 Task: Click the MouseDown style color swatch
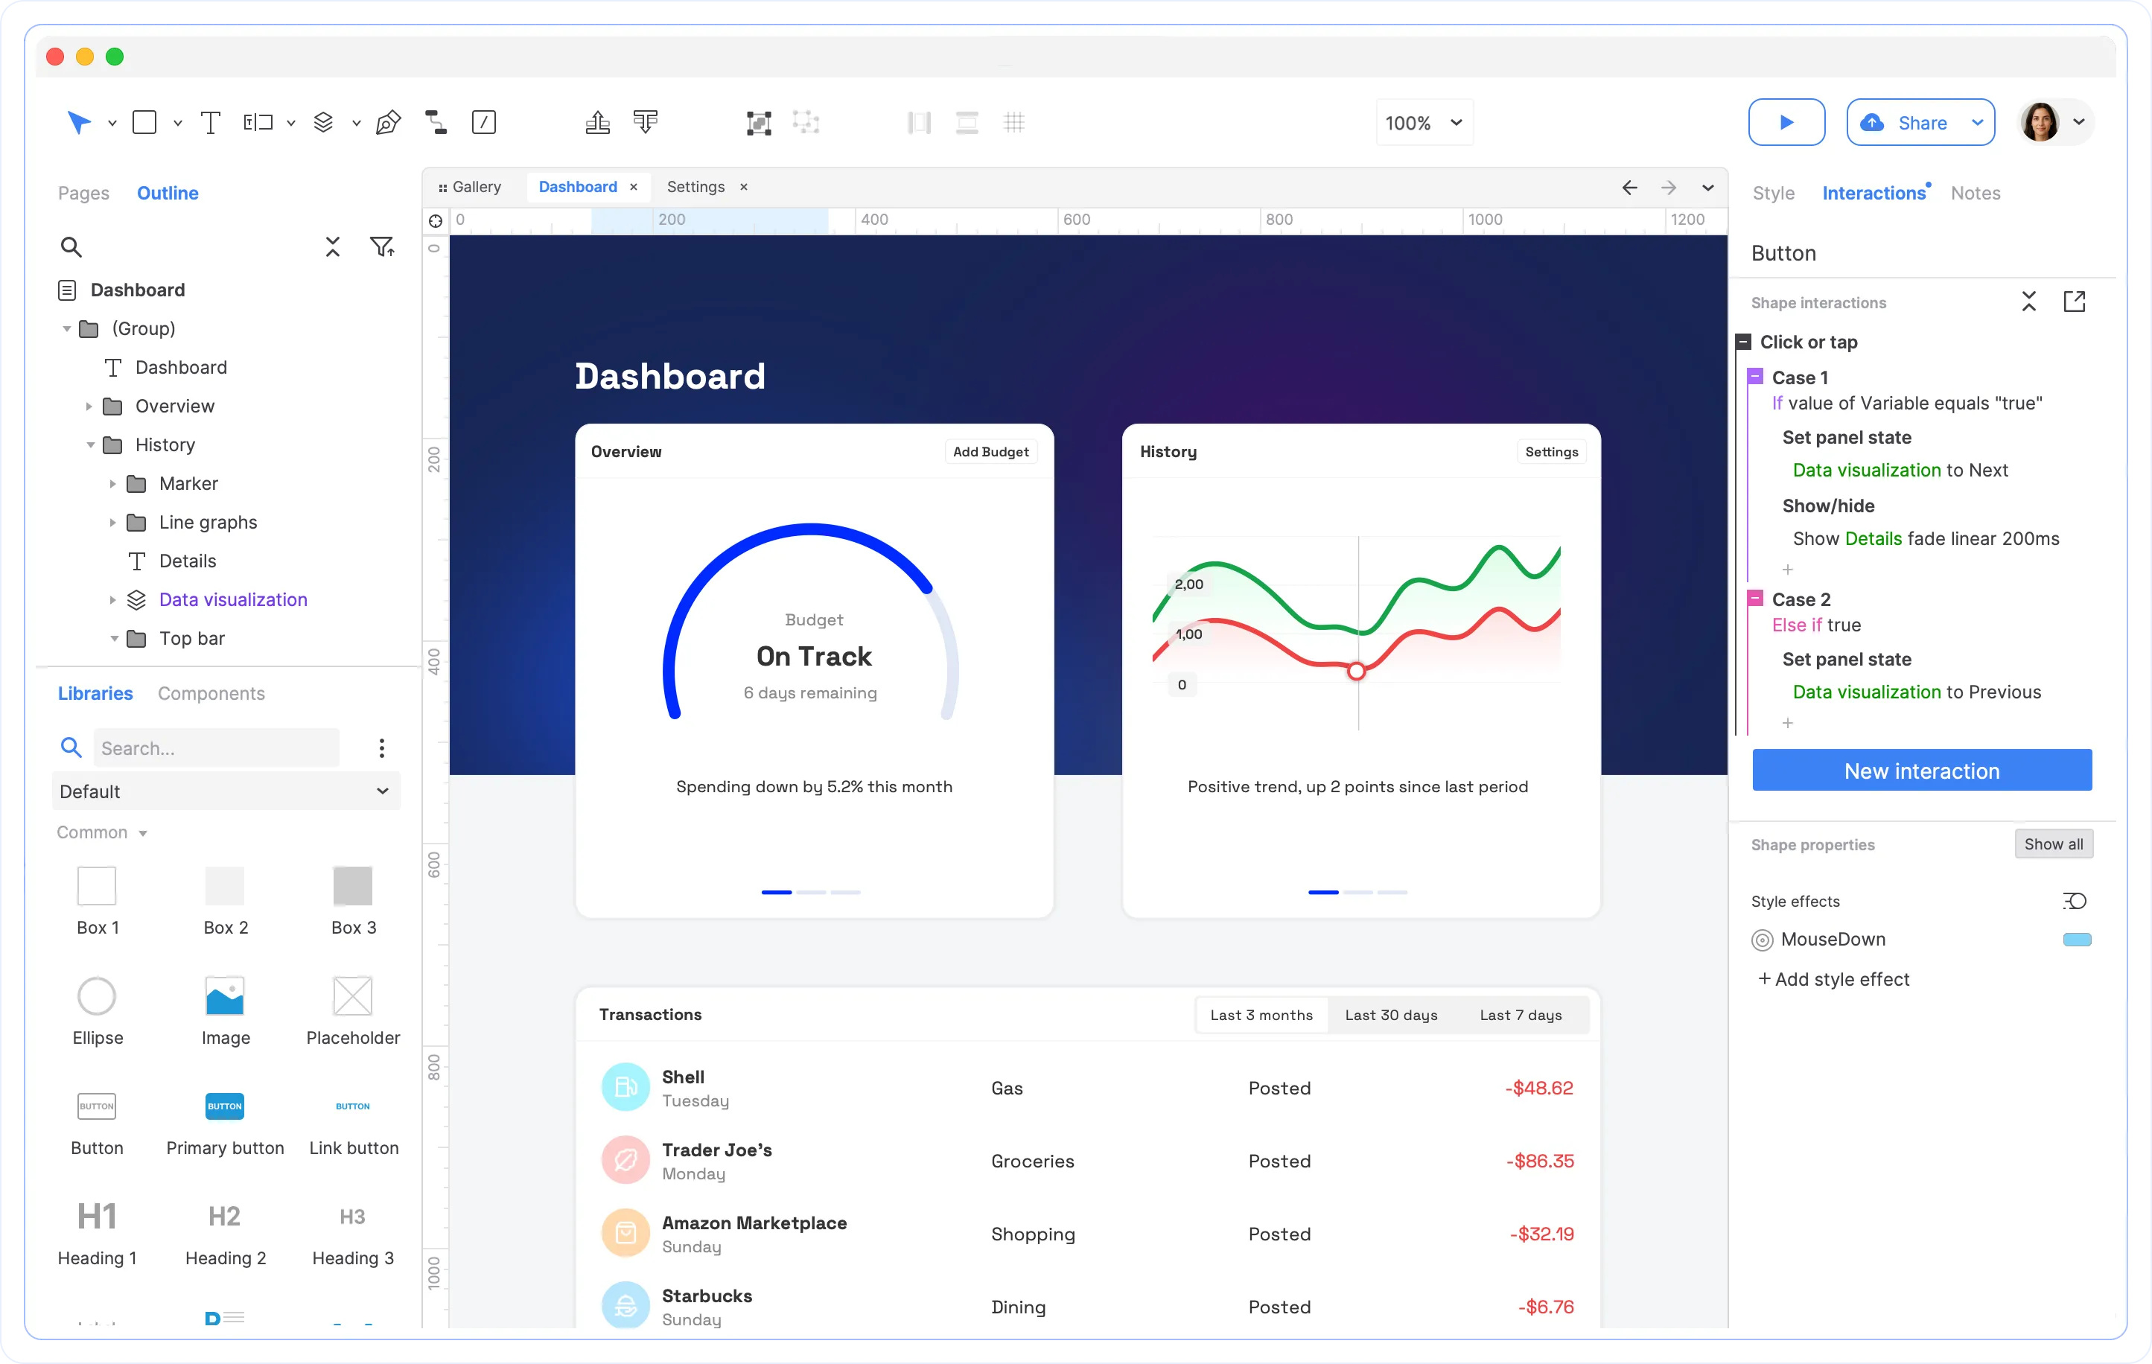click(2076, 940)
